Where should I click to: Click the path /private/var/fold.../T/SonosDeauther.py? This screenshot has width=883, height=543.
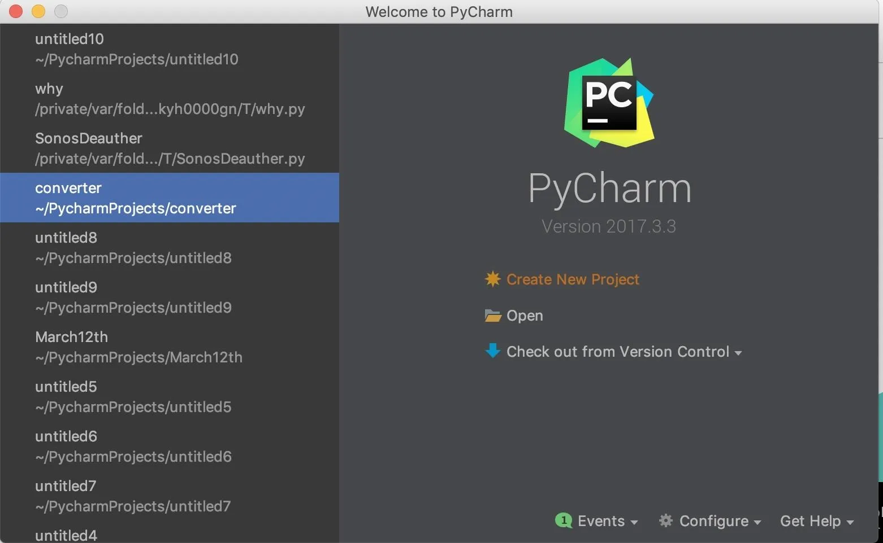170,159
